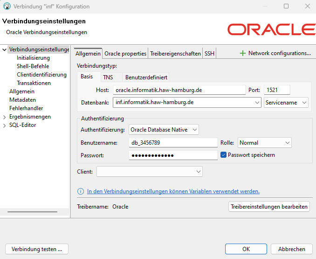Viewport: 316px width, 259px height.
Task: Open the variables link in Verbindungseinstellungen hint
Action: [x=173, y=191]
